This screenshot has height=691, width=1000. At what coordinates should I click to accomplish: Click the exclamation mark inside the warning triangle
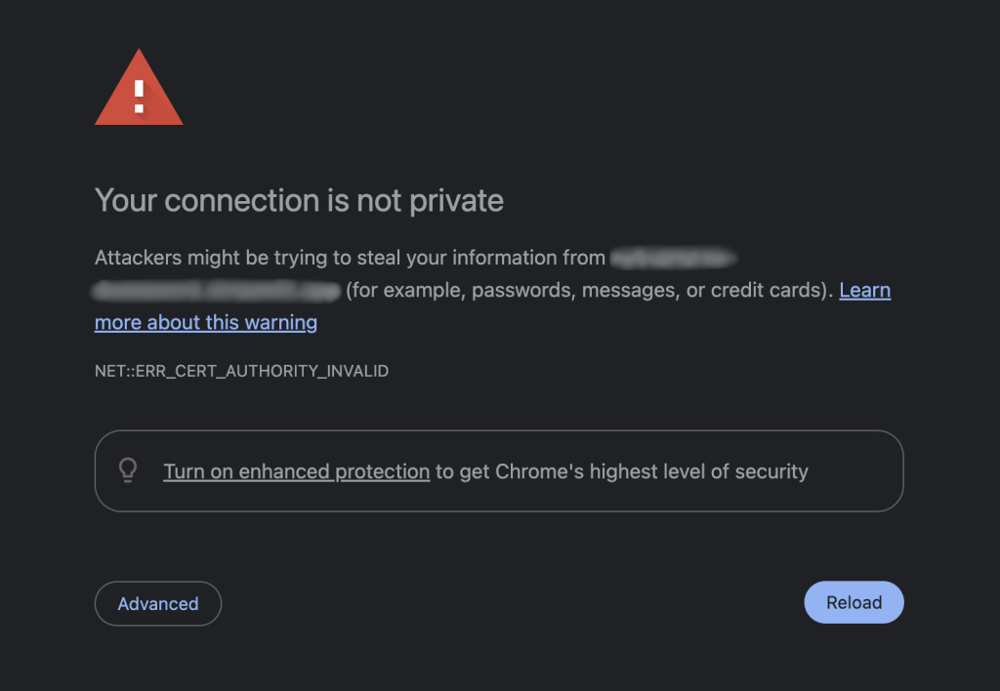139,96
